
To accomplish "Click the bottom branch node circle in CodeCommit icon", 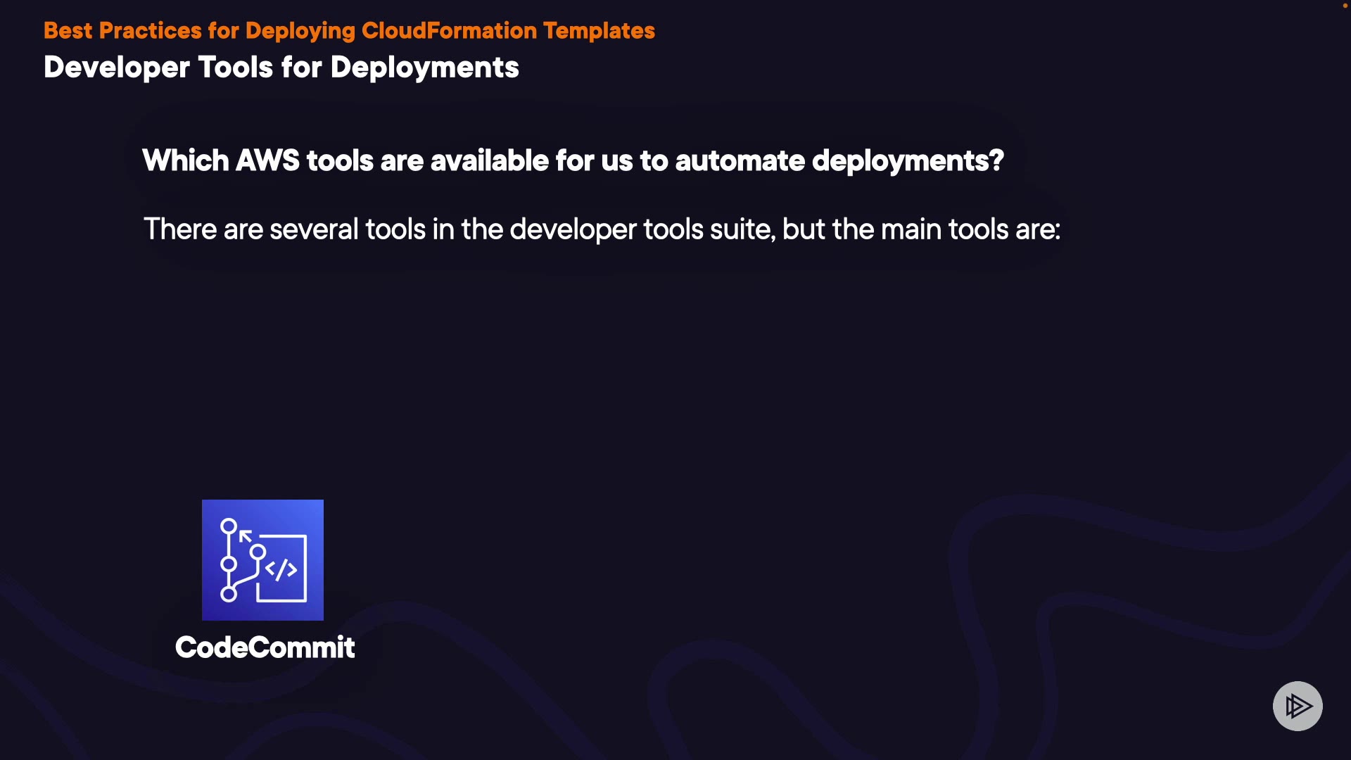I will [229, 595].
